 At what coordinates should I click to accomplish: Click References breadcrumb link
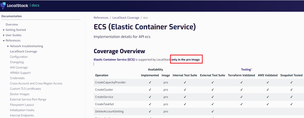pos(101,18)
